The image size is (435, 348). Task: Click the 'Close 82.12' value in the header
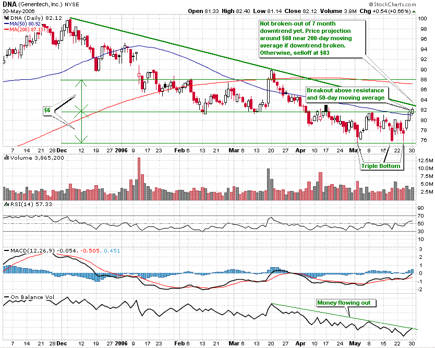[301, 11]
